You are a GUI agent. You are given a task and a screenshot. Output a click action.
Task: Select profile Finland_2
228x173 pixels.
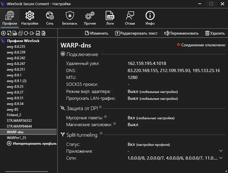tap(14, 115)
